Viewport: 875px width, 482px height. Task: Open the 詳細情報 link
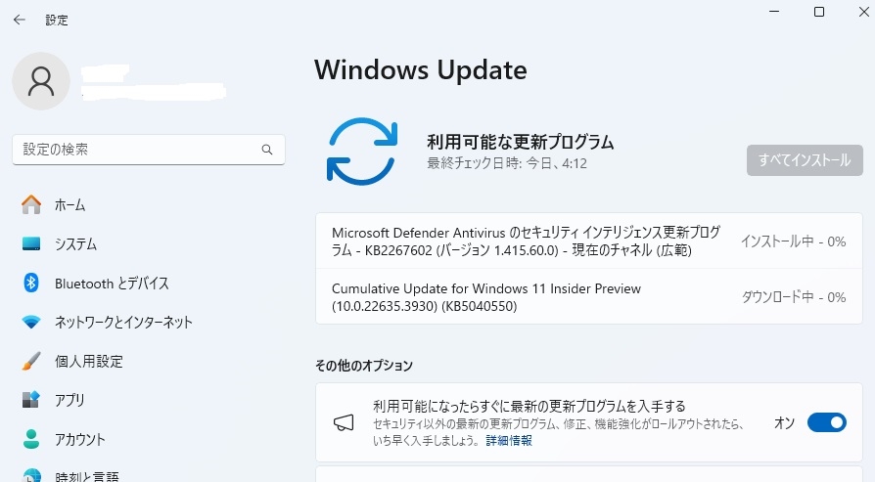pos(509,441)
